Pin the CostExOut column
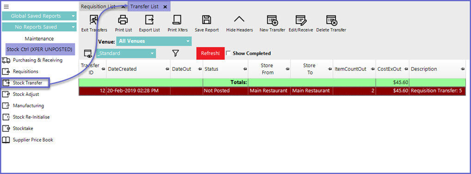 coord(406,69)
